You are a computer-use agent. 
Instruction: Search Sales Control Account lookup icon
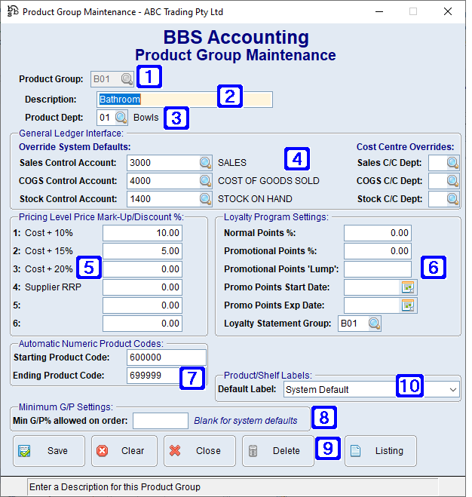205,163
